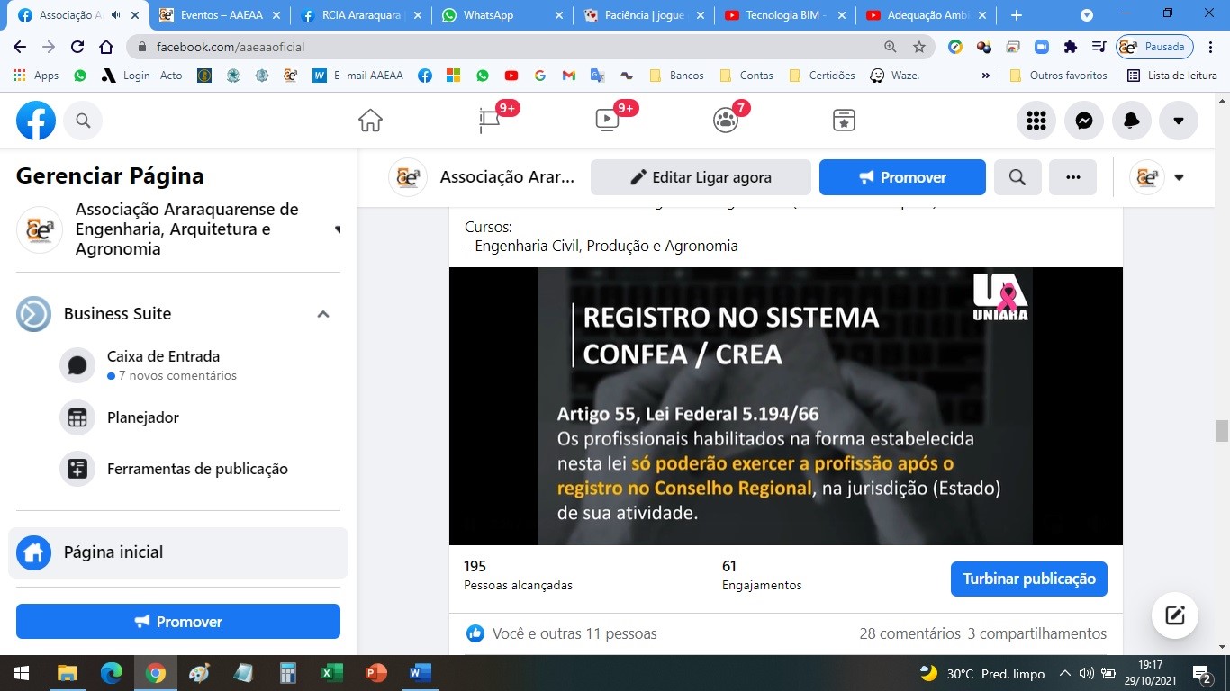Open the page more options ellipsis
The width and height of the screenshot is (1230, 691).
[1073, 177]
